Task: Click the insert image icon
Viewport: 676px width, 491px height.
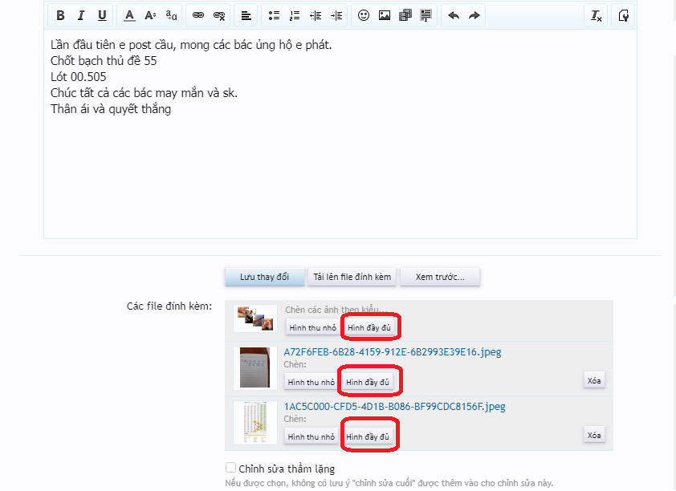Action: click(x=385, y=16)
